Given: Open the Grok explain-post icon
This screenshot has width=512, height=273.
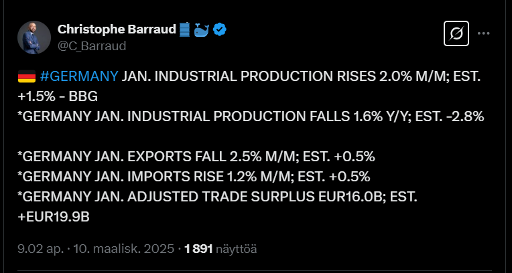Looking at the screenshot, I should tap(456, 33).
